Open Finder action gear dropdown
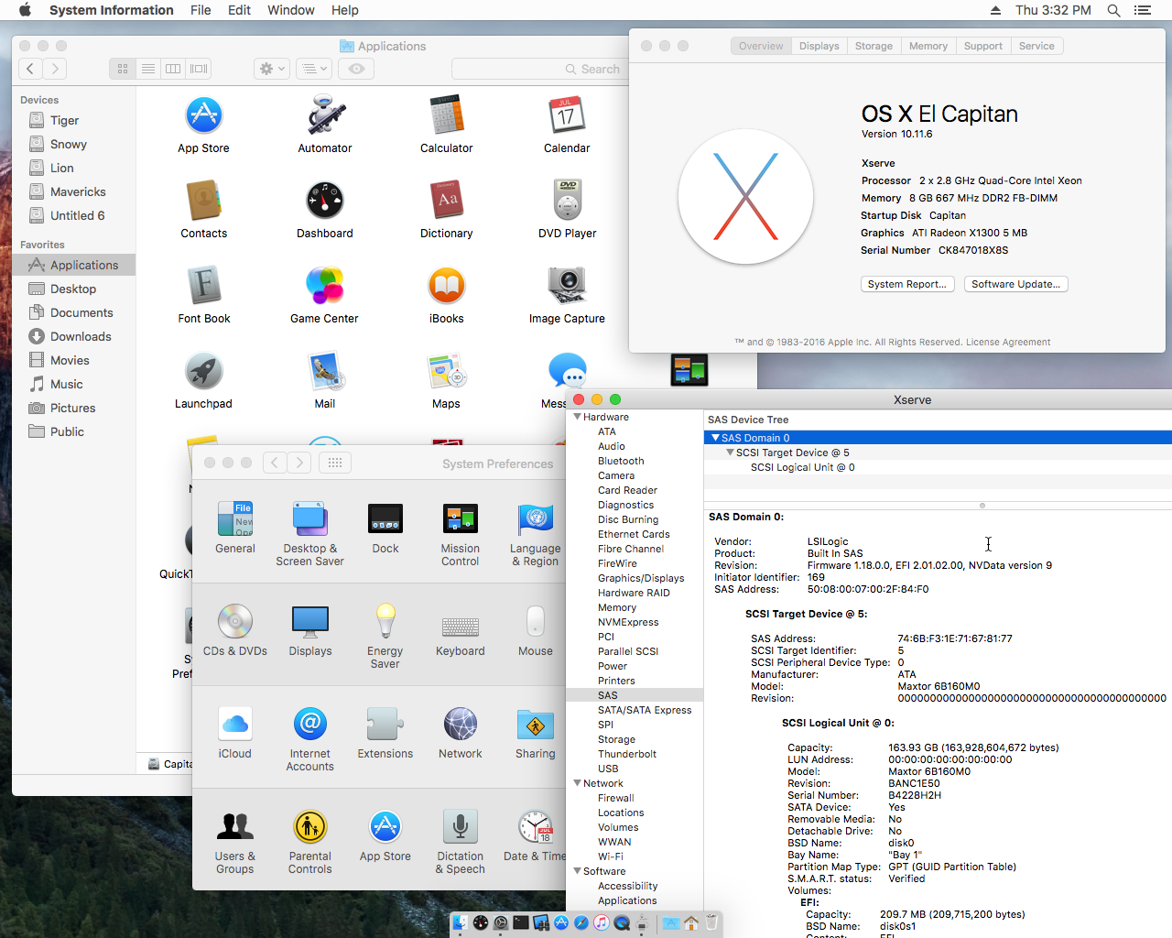 (272, 69)
